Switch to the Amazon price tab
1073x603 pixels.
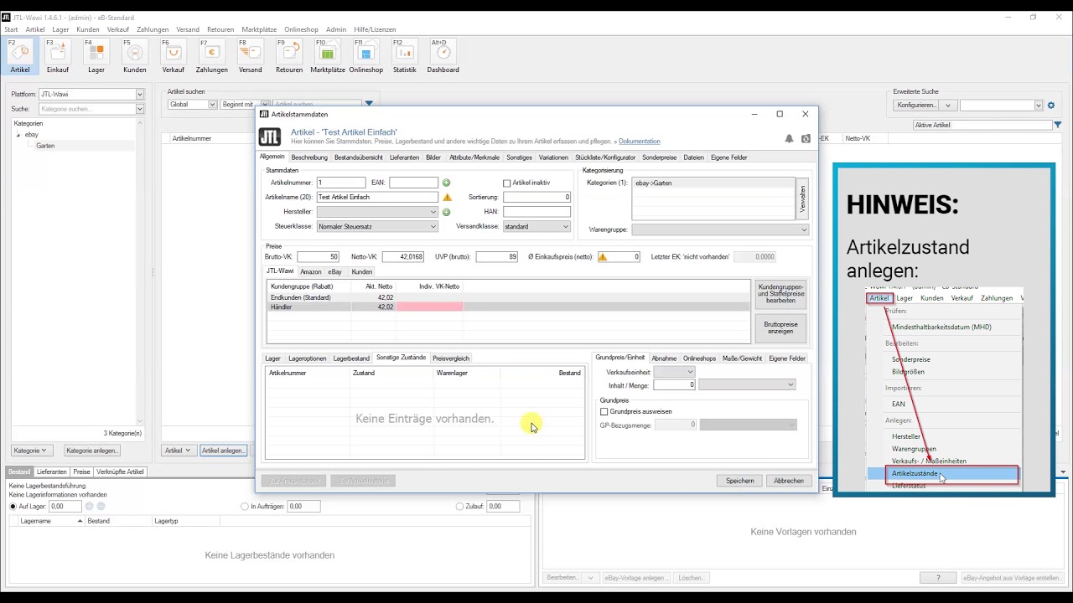(311, 271)
